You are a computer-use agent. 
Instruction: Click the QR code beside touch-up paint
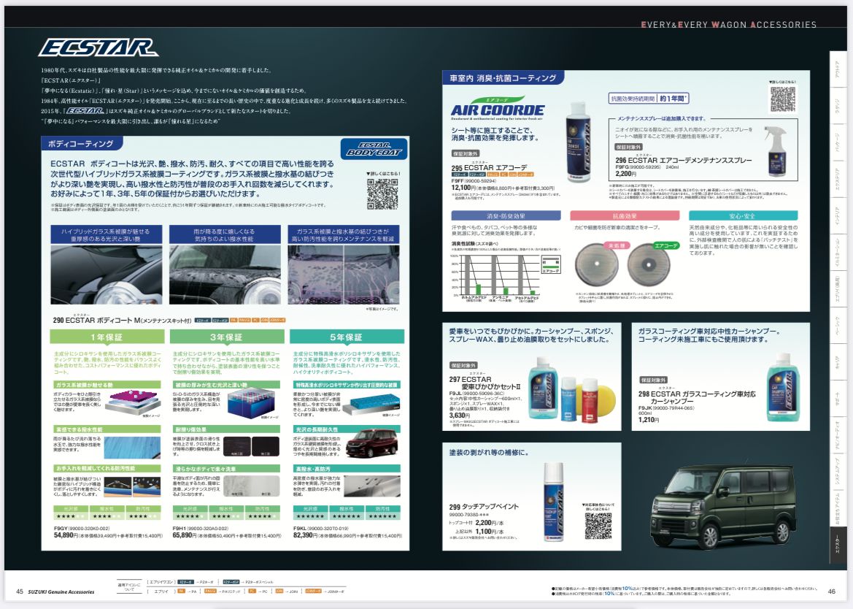(x=598, y=526)
